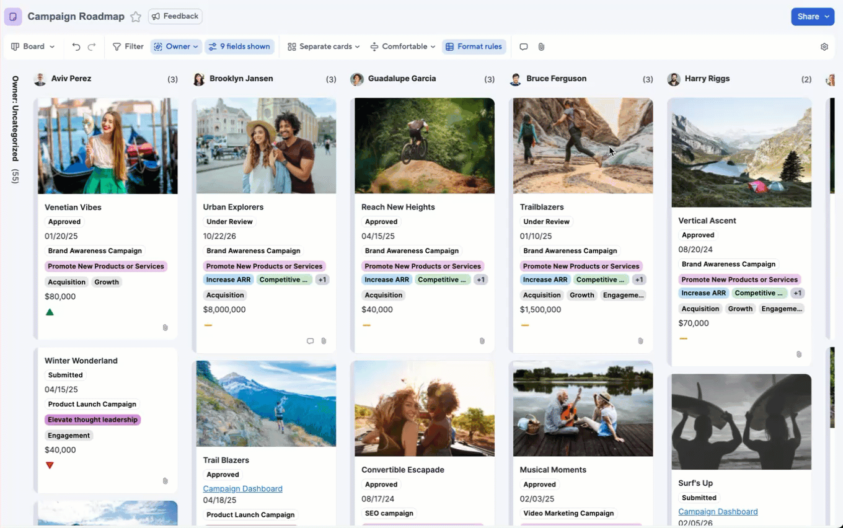The image size is (843, 528).
Task: Click the Redo arrow icon
Action: [92, 46]
